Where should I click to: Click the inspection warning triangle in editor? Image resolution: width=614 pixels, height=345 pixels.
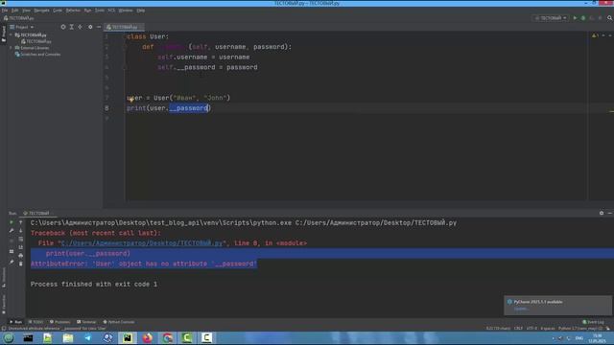click(x=595, y=35)
